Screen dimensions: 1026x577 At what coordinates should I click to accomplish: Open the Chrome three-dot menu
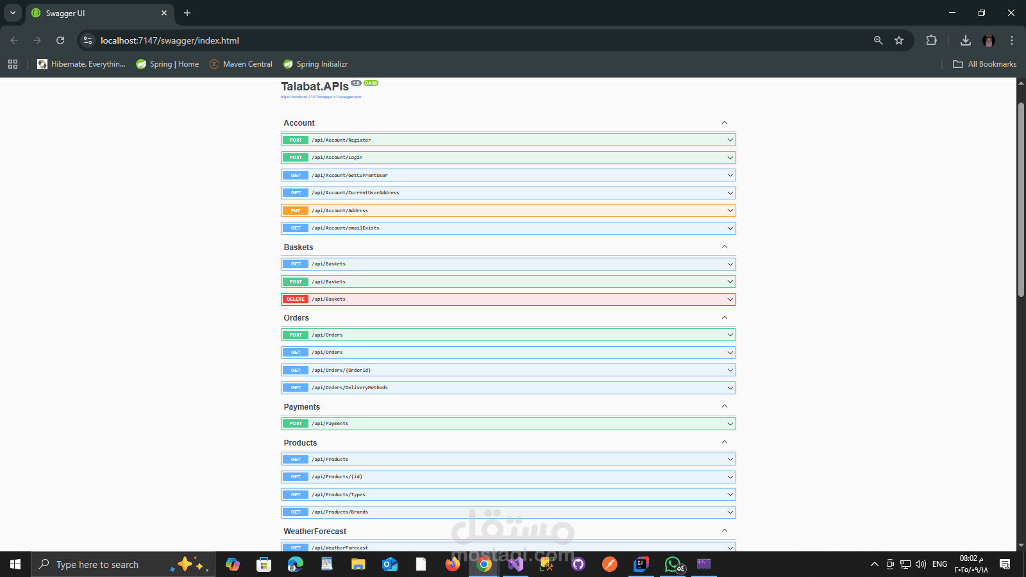(x=1012, y=40)
